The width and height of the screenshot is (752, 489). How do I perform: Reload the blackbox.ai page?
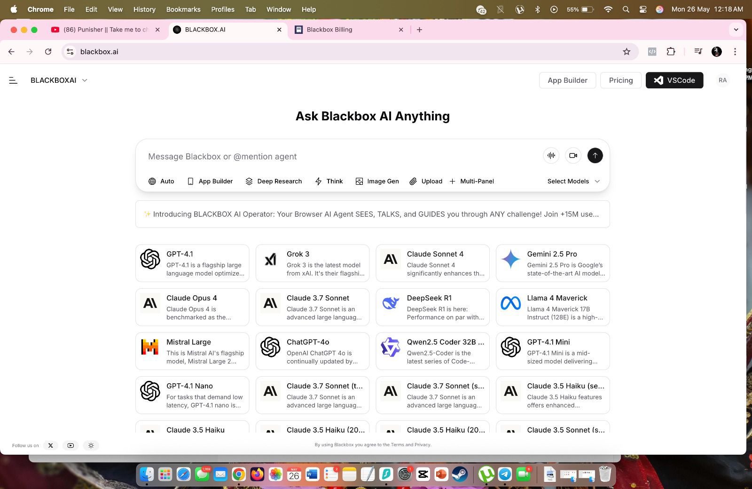pyautogui.click(x=48, y=52)
